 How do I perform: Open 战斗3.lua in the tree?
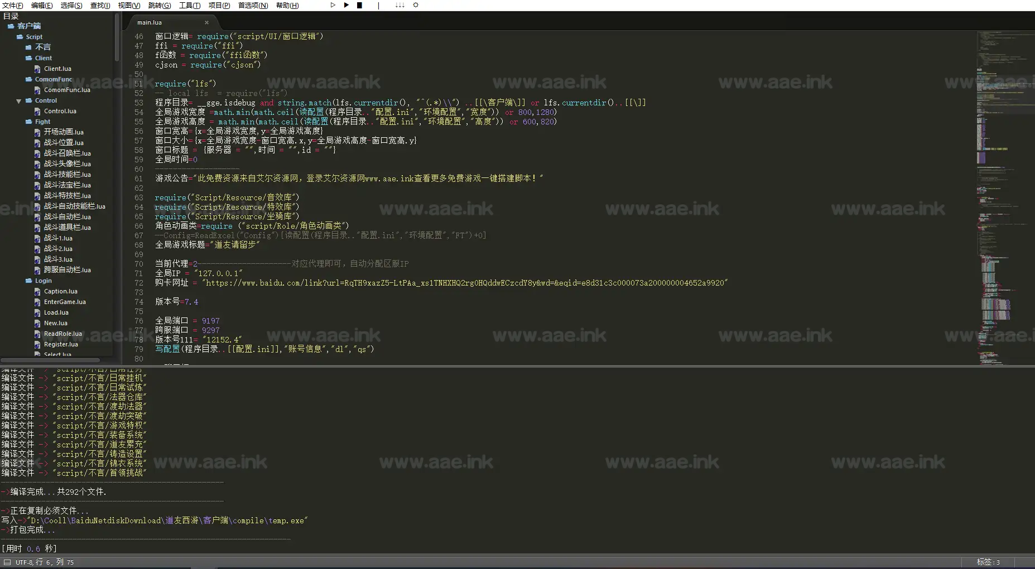pos(58,259)
